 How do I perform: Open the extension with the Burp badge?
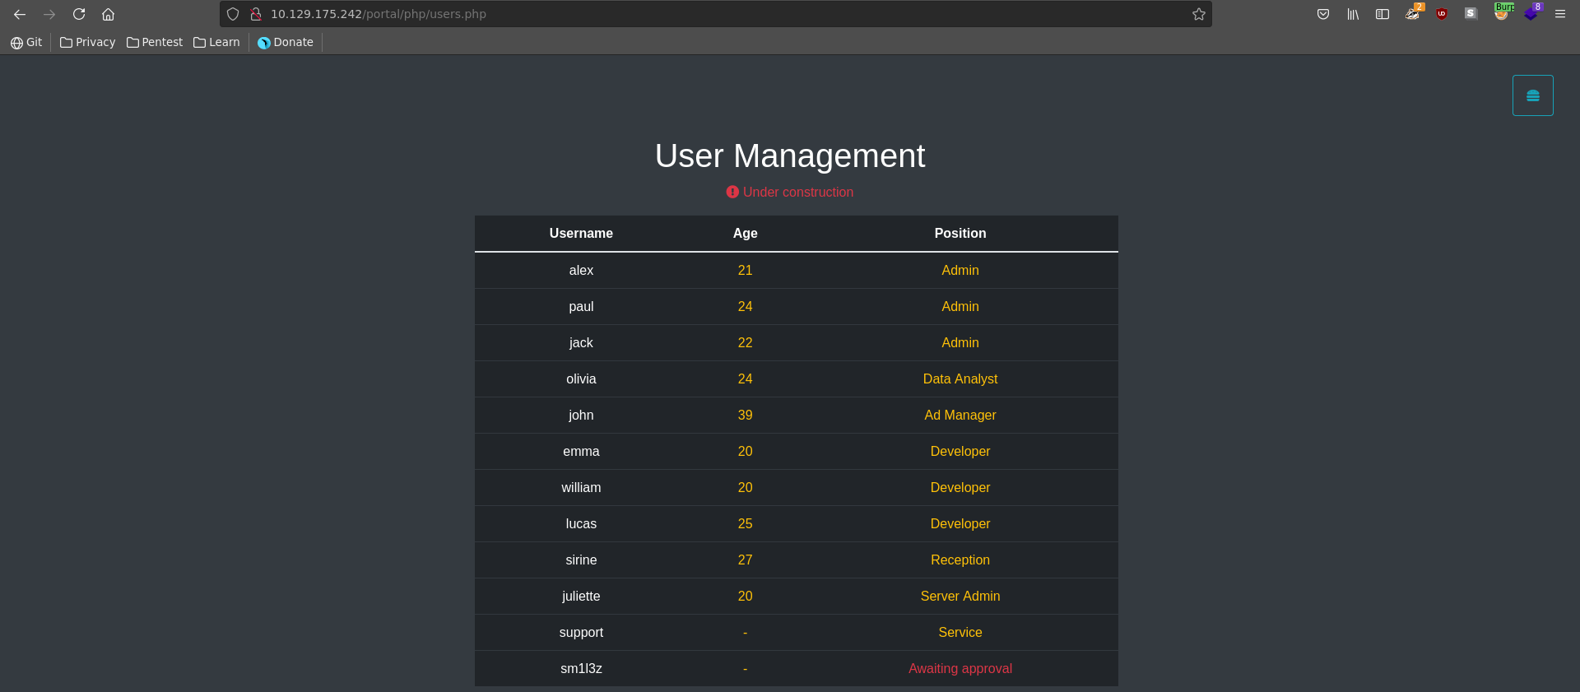1501,14
